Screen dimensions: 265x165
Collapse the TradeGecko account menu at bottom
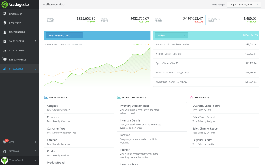click(35, 160)
